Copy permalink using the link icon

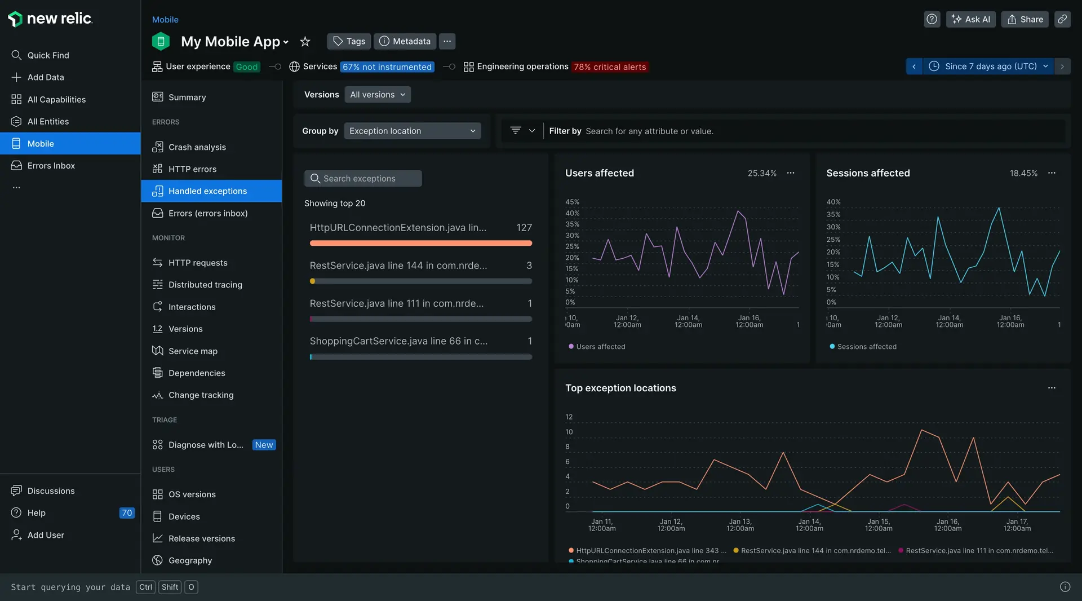[1062, 19]
